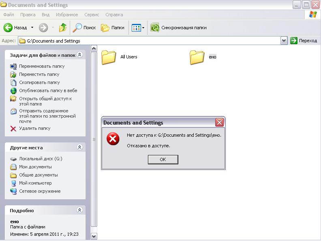Open the Назад history dropdown arrow
This screenshot has height=241, width=321.
coord(32,28)
